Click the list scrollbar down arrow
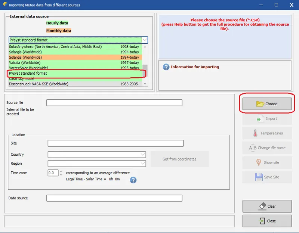Viewport: 299px width, 233px height. pos(145,84)
